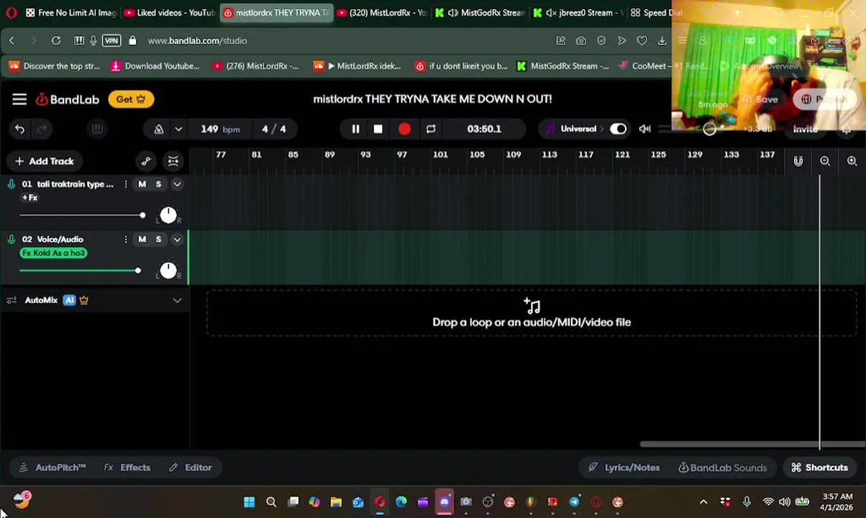
Task: Open the metronome settings dropdown
Action: point(178,129)
